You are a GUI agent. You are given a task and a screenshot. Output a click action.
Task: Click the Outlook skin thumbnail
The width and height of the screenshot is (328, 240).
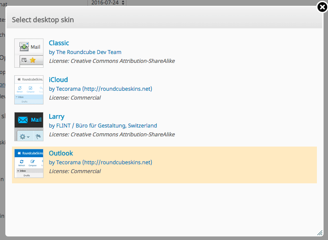click(29, 163)
